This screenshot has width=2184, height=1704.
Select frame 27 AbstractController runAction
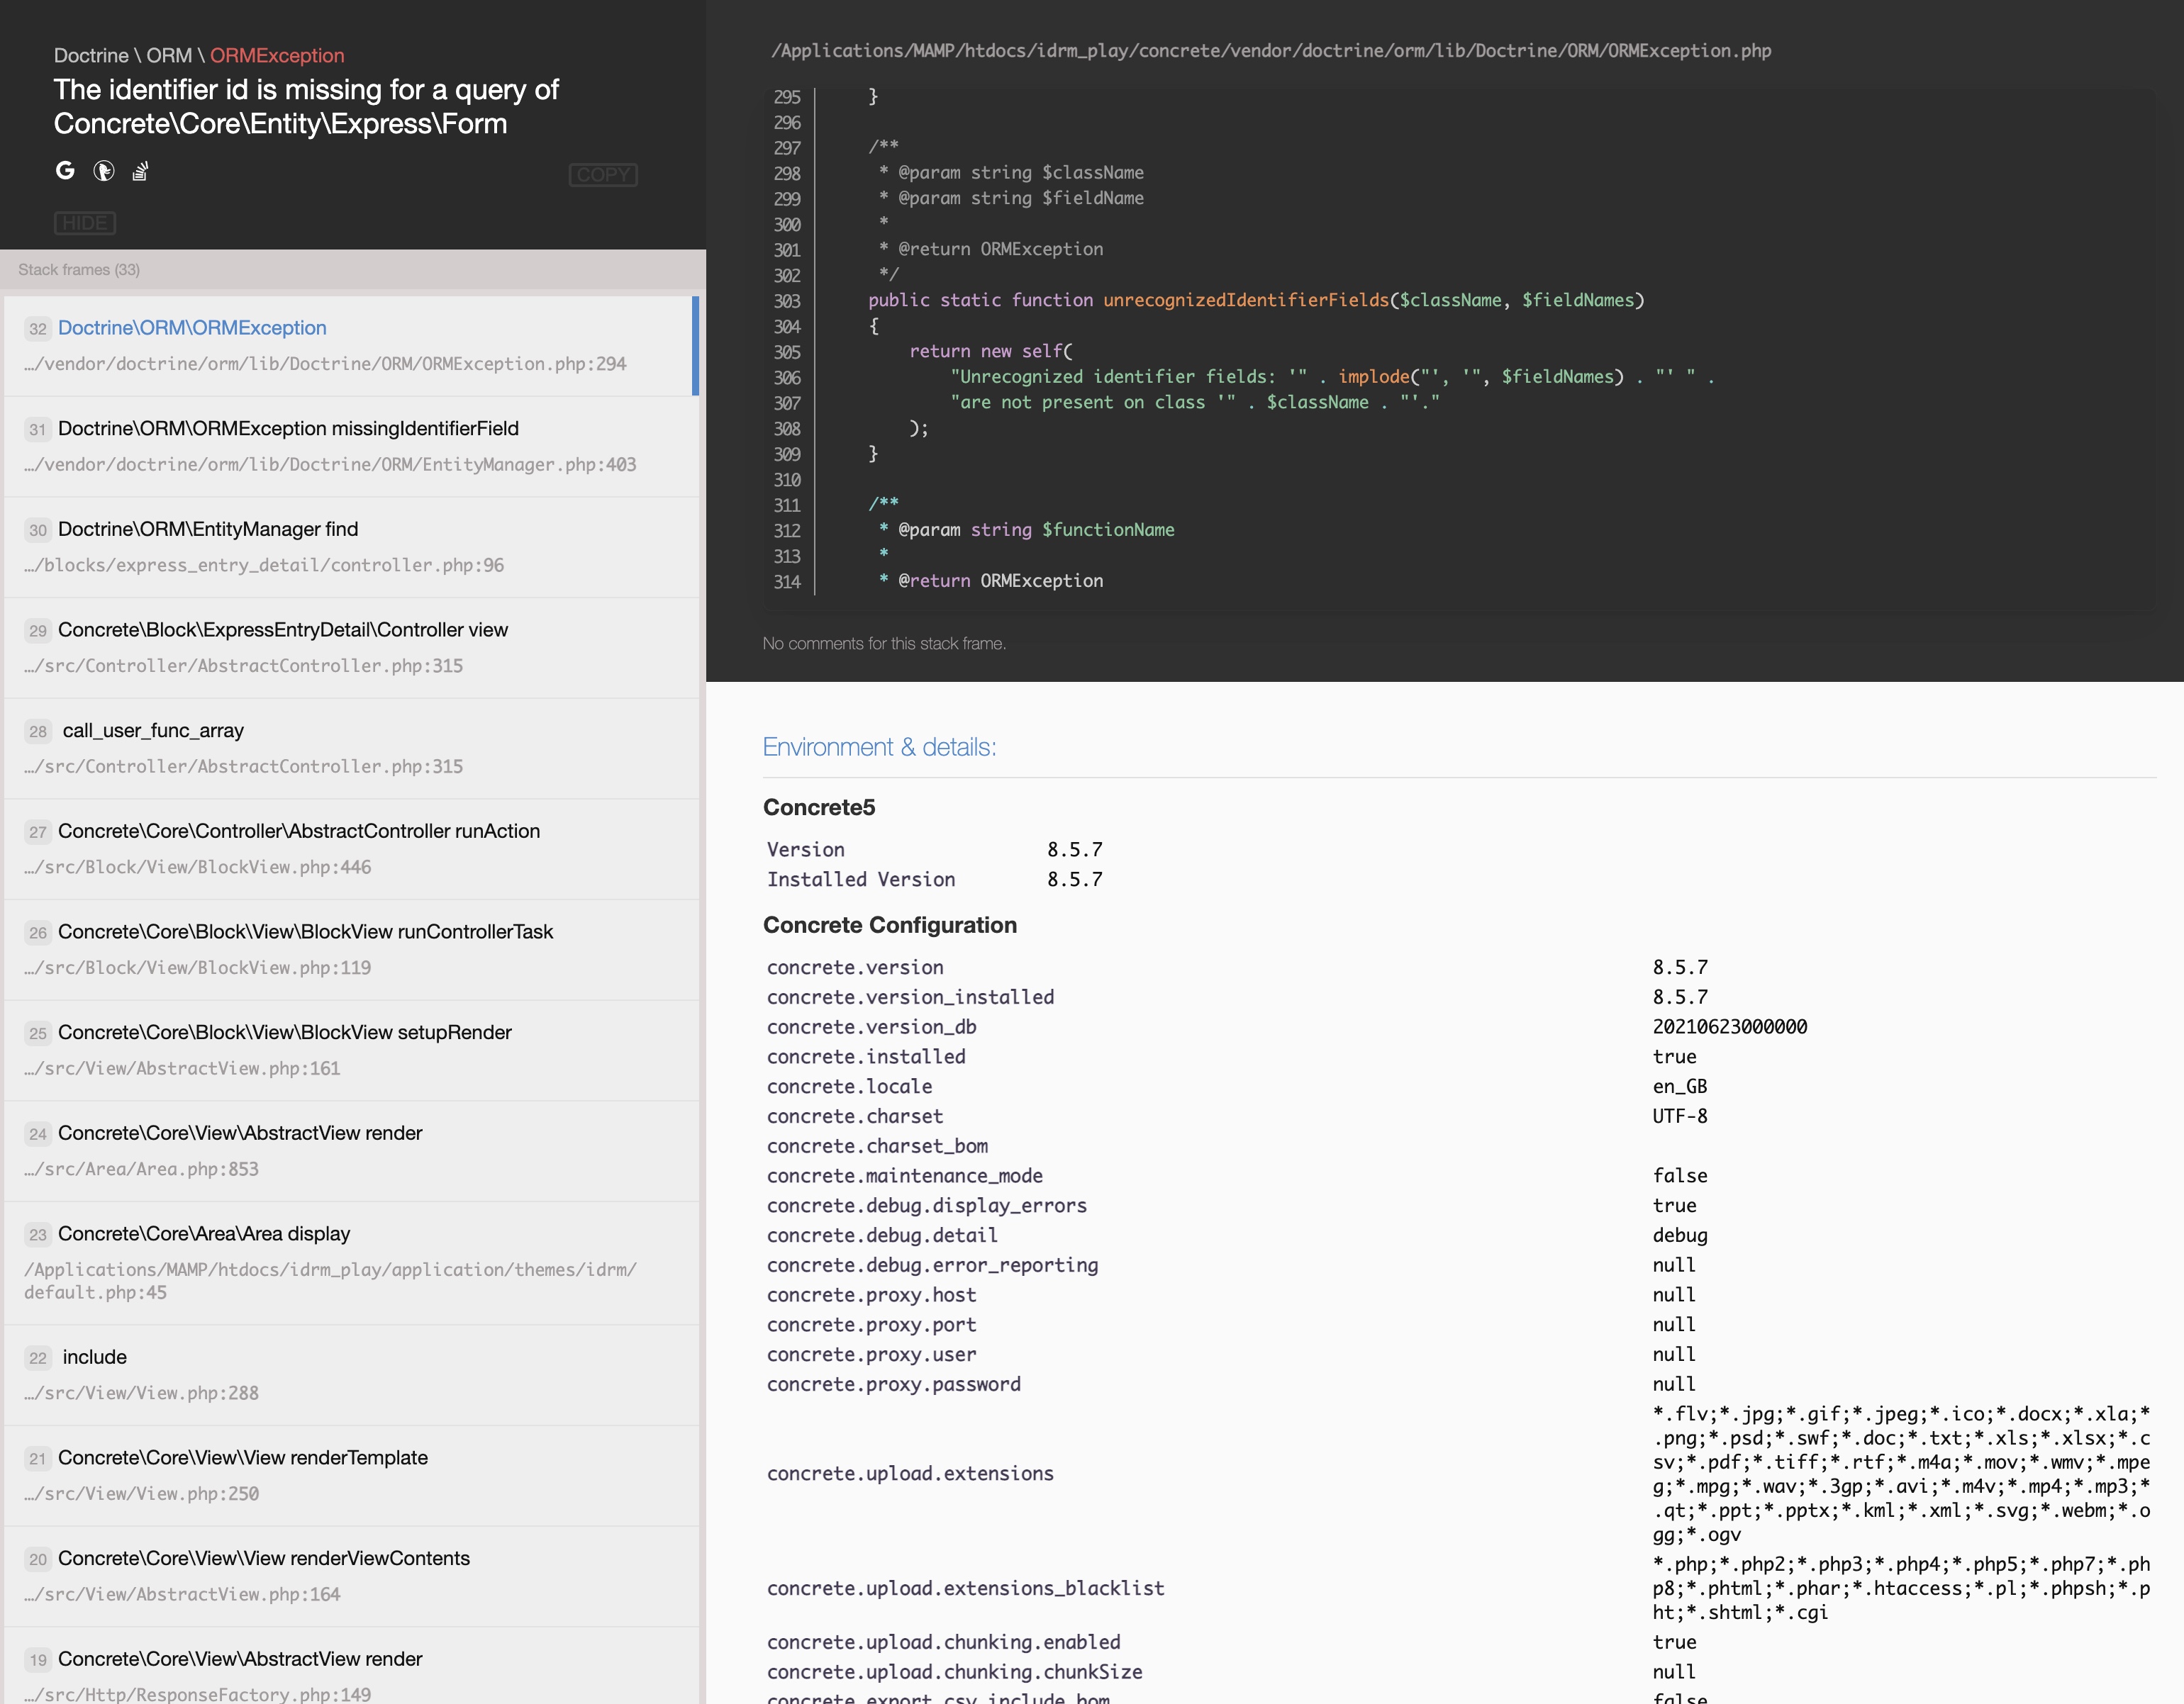click(350, 849)
